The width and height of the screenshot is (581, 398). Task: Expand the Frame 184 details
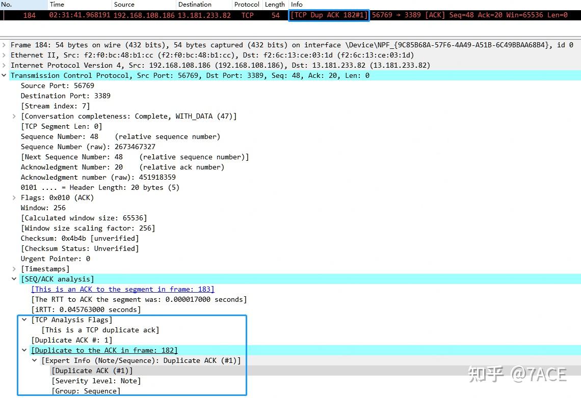tap(4, 45)
